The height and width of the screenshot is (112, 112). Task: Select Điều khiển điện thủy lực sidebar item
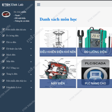[17, 81]
